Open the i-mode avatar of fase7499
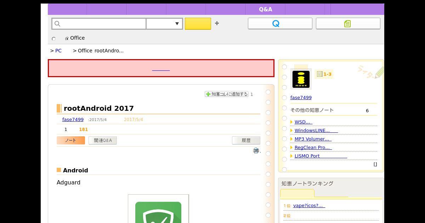 301,79
